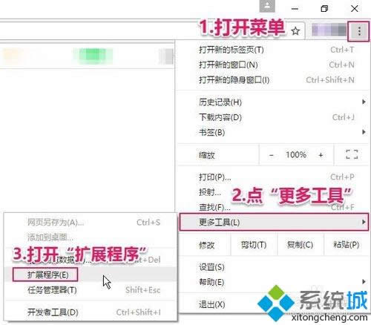Click the 100% zoom value
The image size is (371, 325).
(296, 155)
